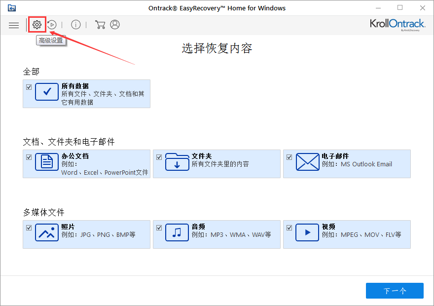The image size is (434, 306).
Task: Uncheck the 照片 checkbox
Action: (28, 227)
